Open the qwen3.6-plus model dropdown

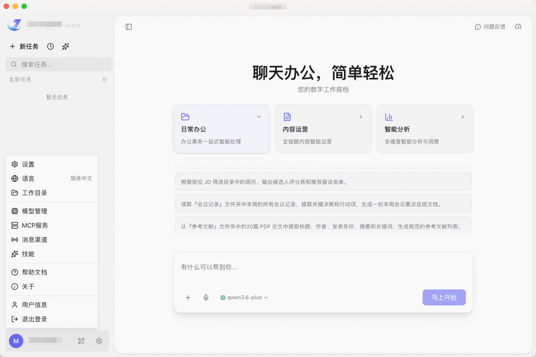click(244, 297)
